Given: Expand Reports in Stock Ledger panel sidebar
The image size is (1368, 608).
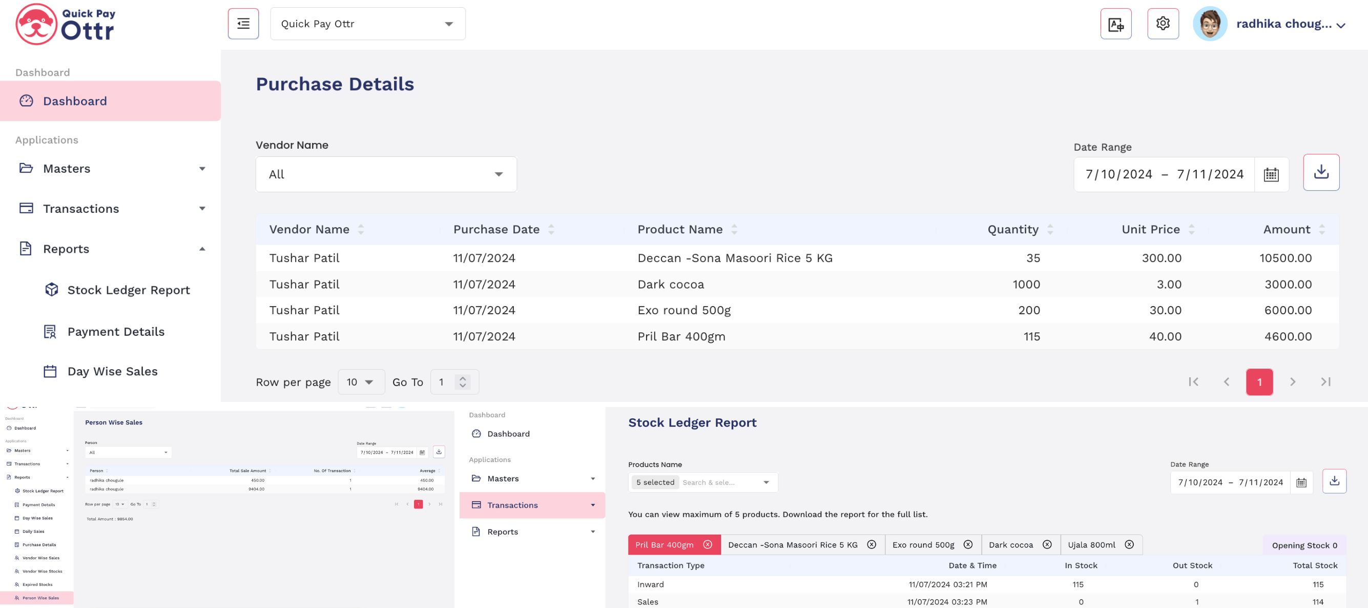Looking at the screenshot, I should [x=532, y=532].
